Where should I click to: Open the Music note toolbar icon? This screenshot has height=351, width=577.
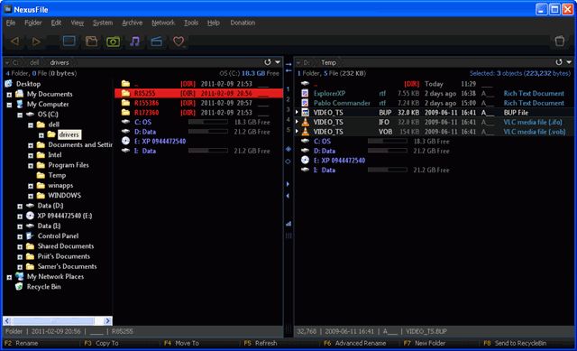click(134, 41)
